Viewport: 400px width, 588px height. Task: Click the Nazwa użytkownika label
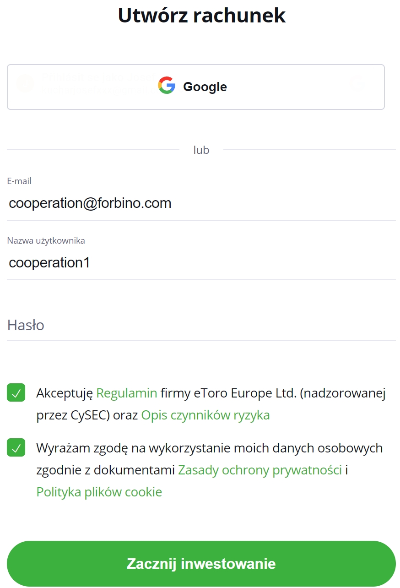[46, 240]
